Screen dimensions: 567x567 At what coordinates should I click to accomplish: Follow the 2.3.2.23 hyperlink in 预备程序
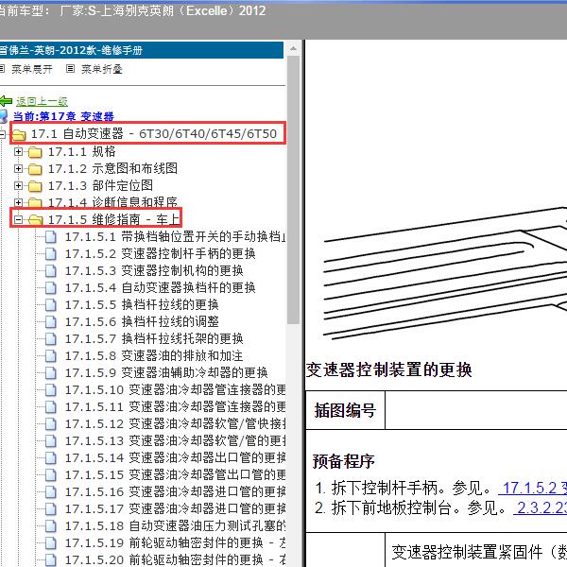[x=541, y=507]
